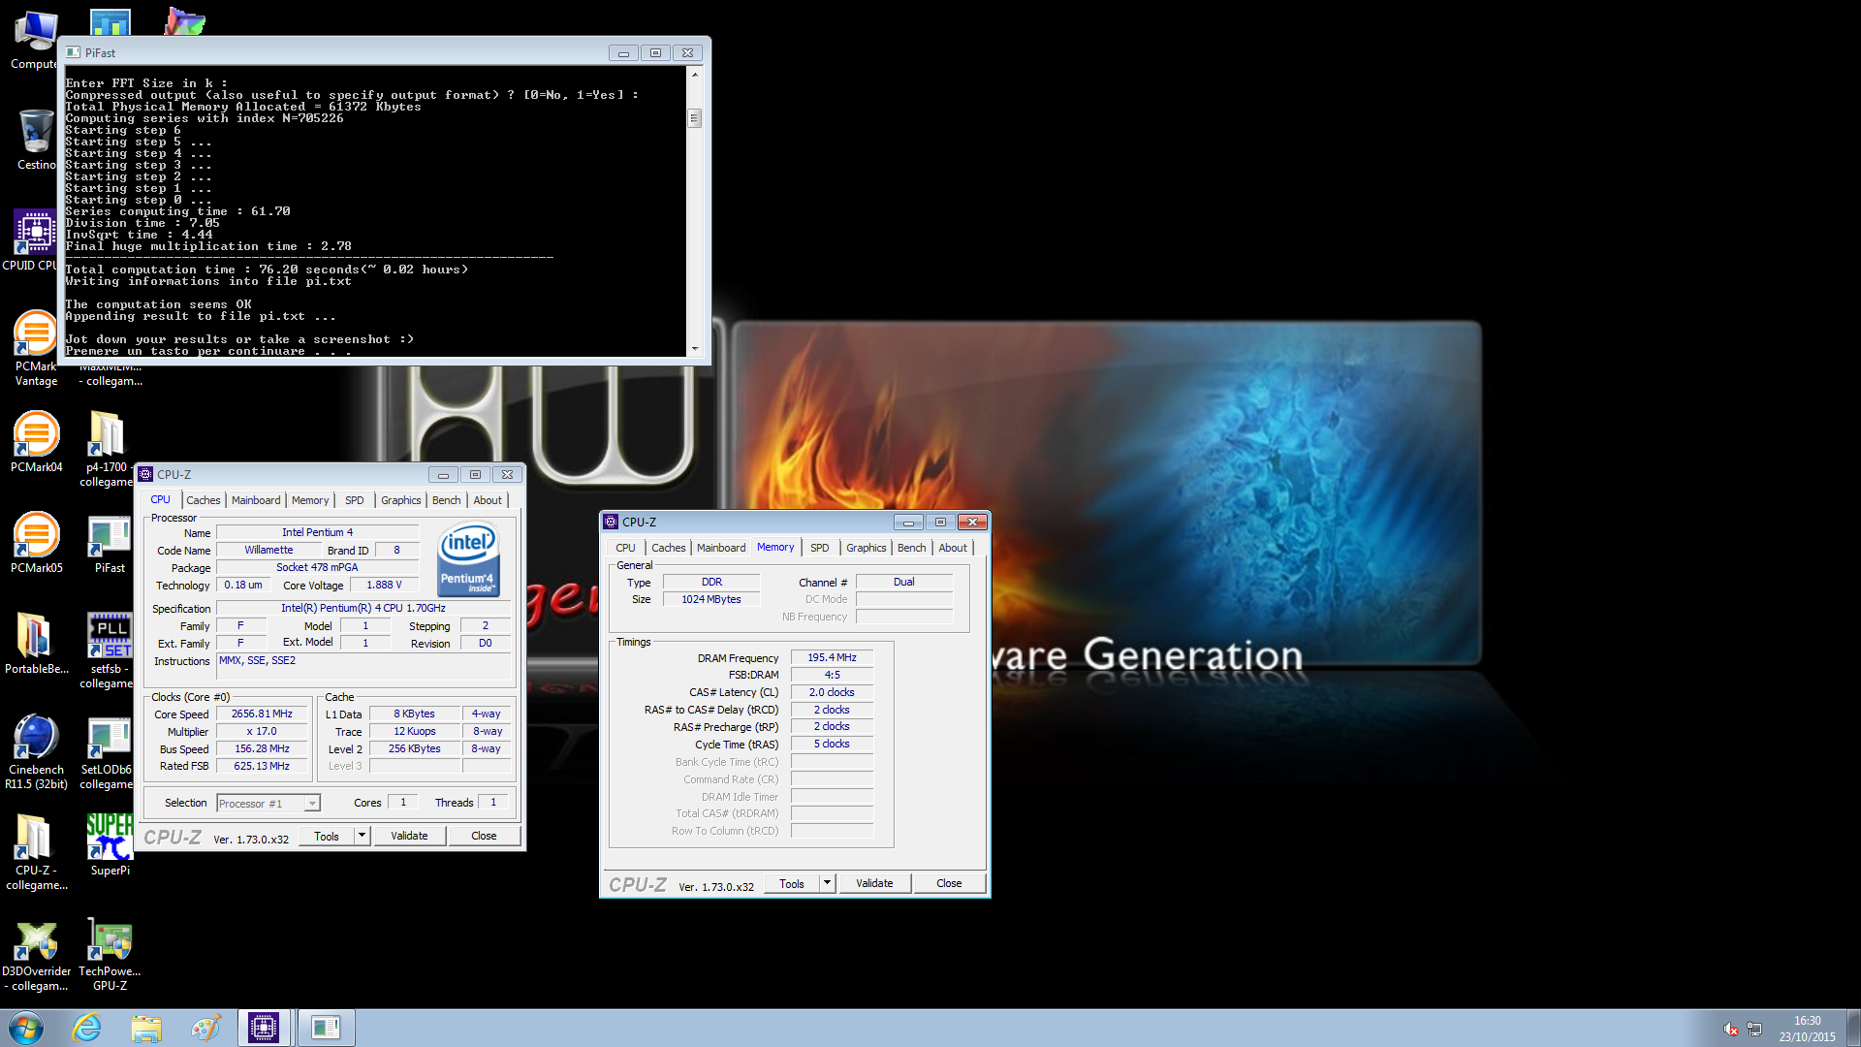Click the PiFast window title icon
1861x1047 pixels.
73,52
